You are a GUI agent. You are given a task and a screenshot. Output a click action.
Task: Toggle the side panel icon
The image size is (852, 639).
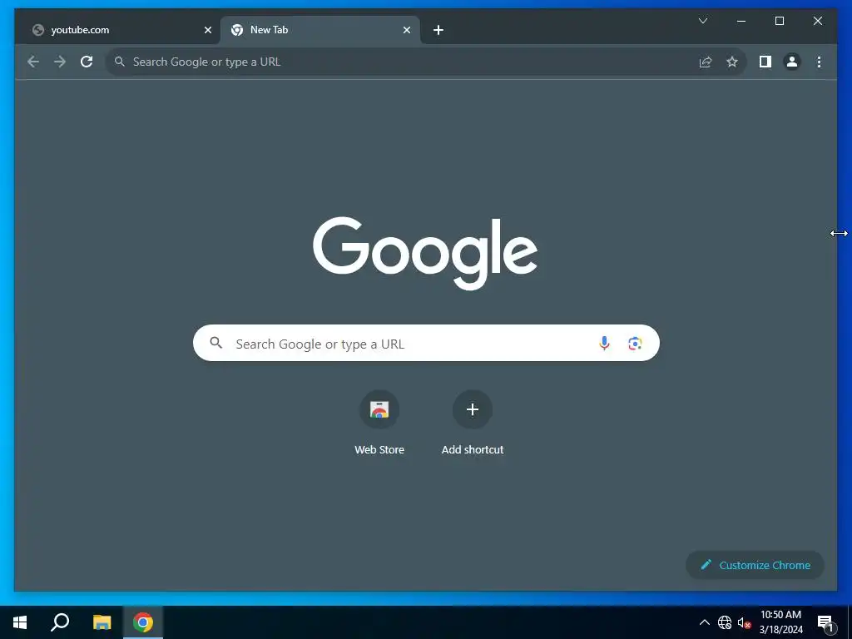pyautogui.click(x=765, y=62)
